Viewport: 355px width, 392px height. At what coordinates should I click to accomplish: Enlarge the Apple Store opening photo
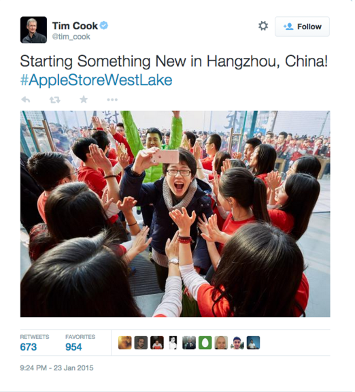click(175, 214)
